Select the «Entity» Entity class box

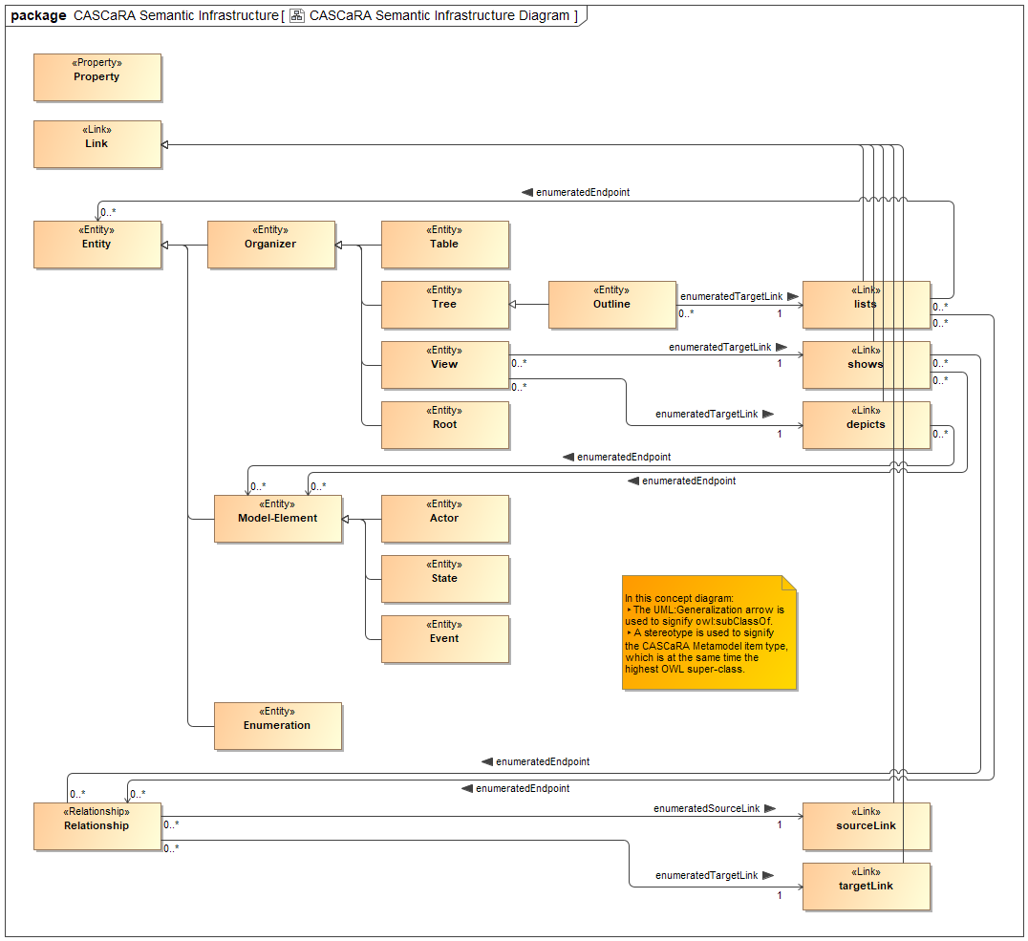coord(96,244)
